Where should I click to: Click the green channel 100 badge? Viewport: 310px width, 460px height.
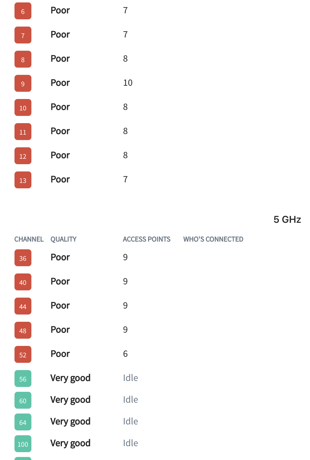(x=23, y=444)
